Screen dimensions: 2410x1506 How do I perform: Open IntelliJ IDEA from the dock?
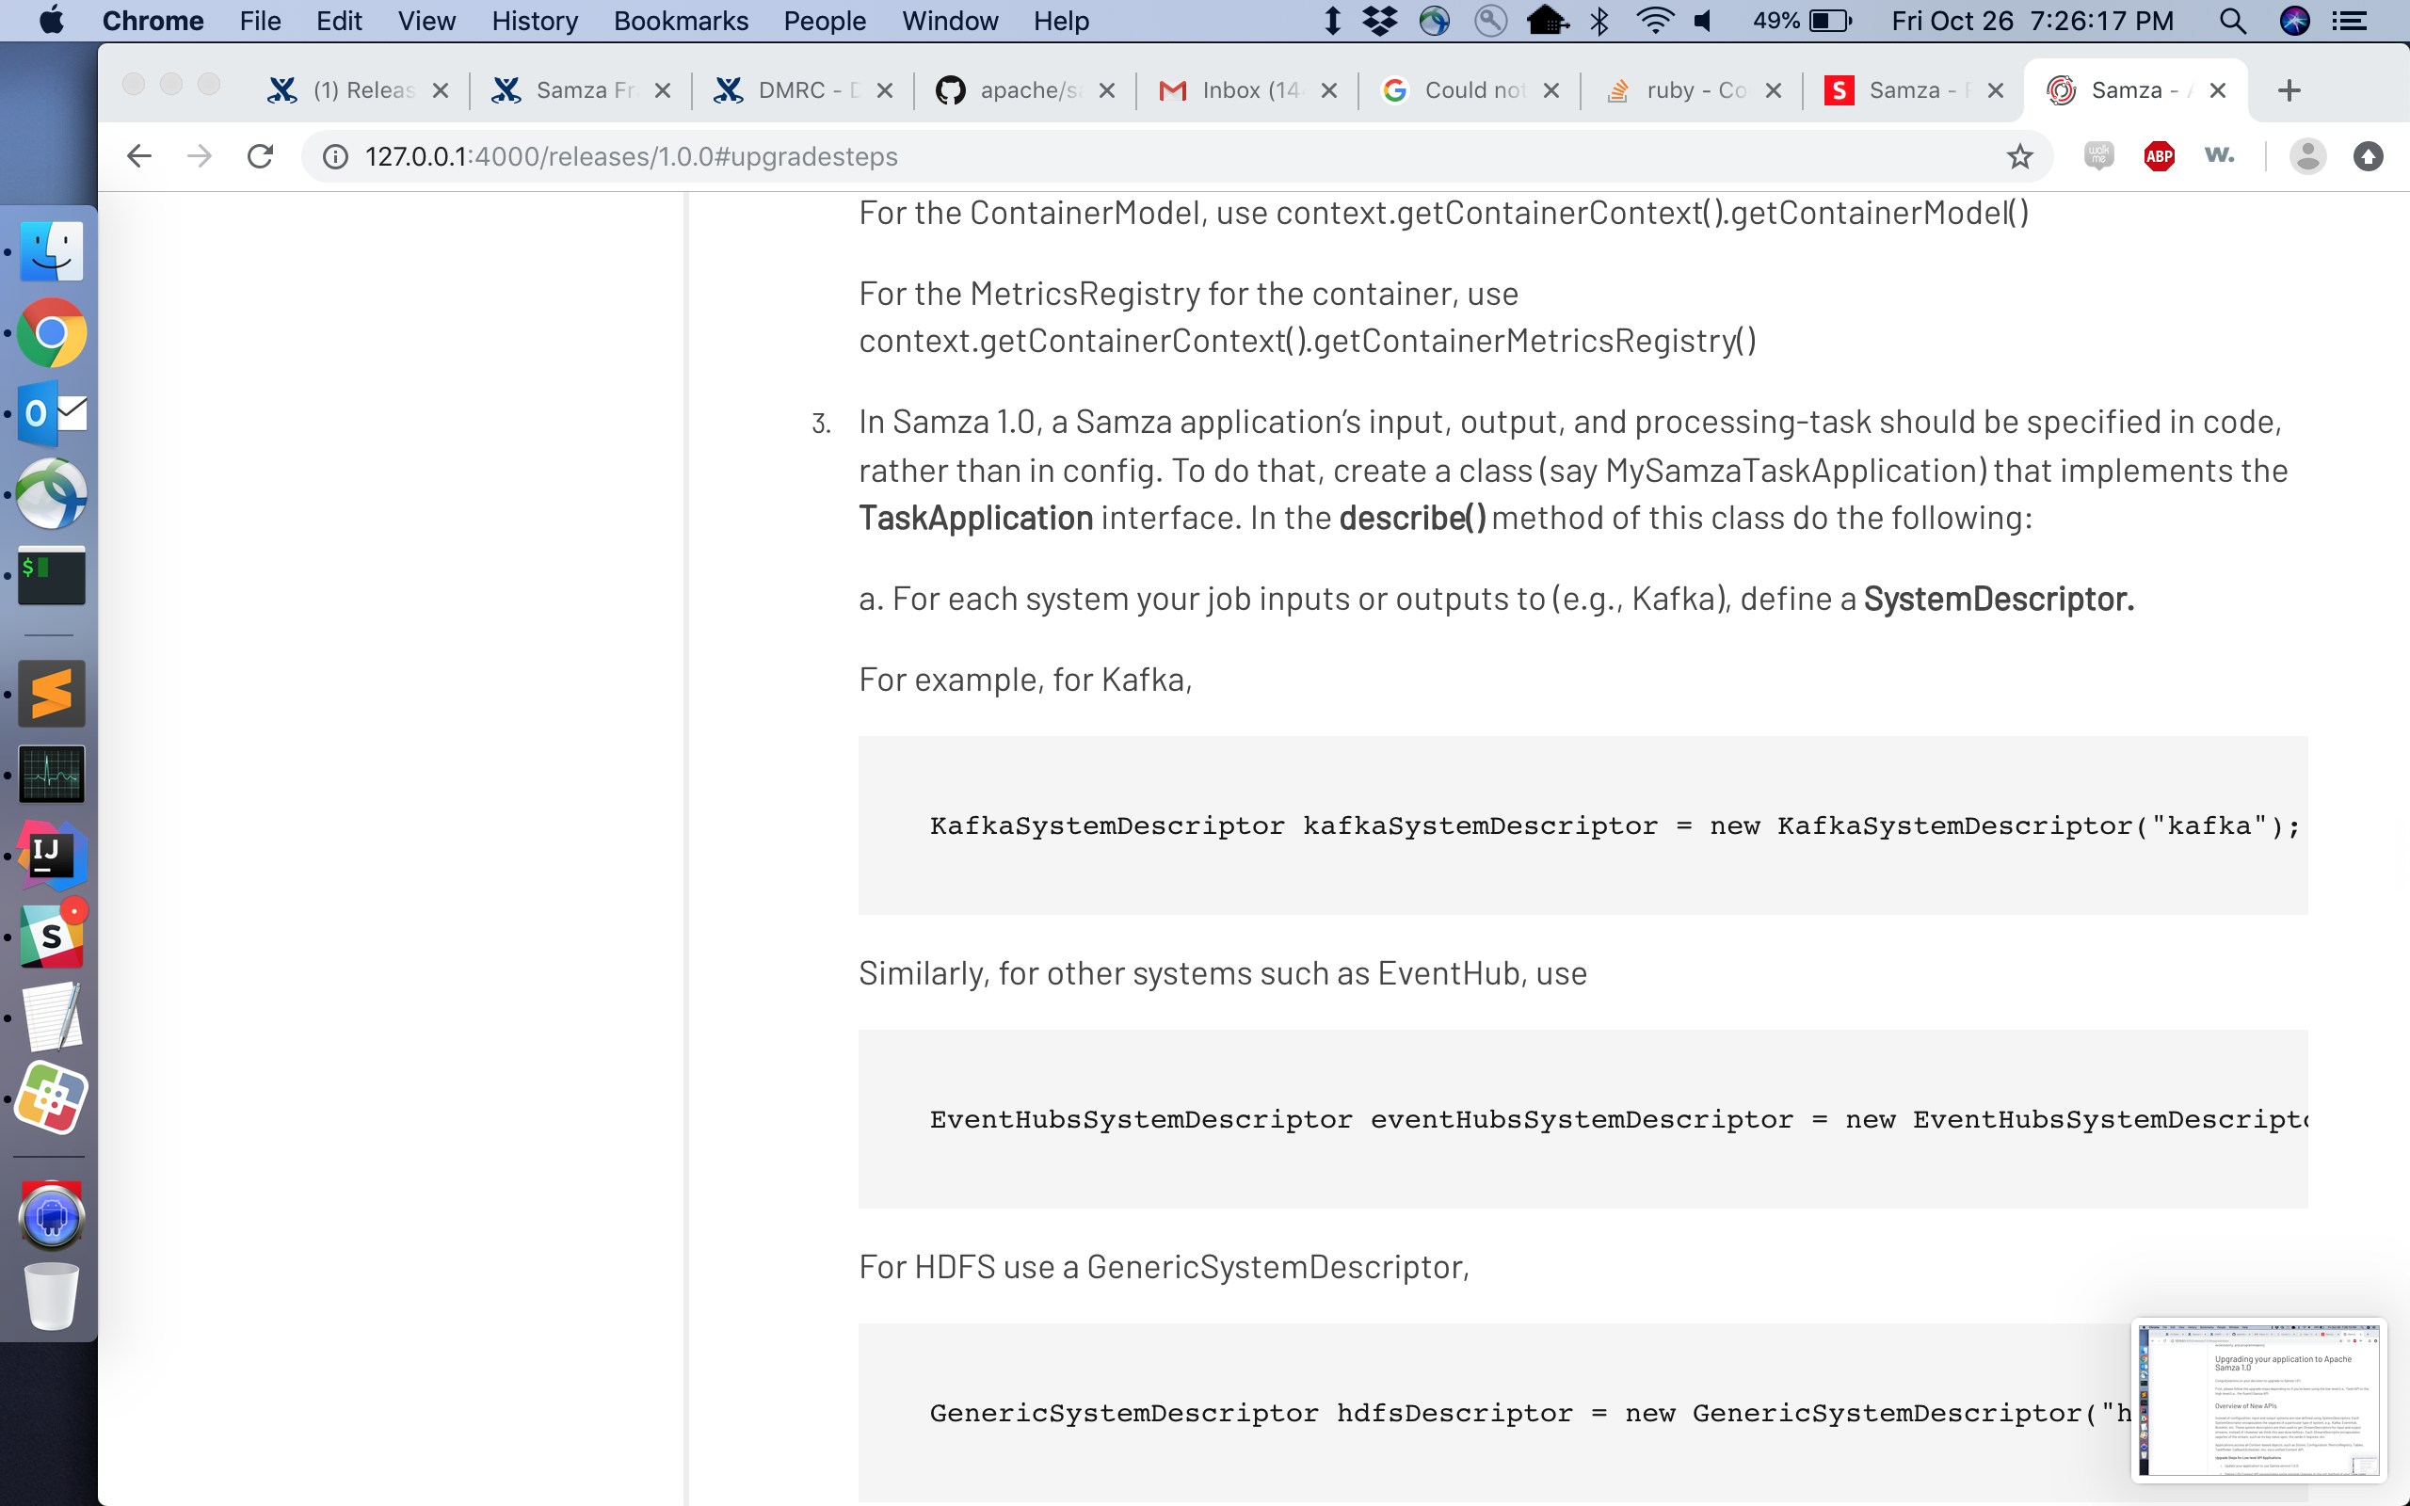click(52, 856)
